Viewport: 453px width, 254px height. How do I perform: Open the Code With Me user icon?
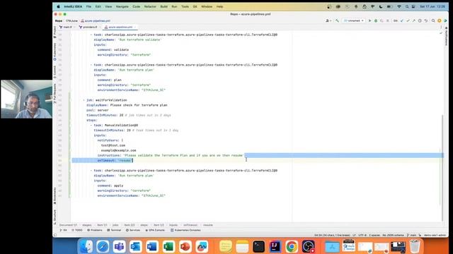point(328,20)
